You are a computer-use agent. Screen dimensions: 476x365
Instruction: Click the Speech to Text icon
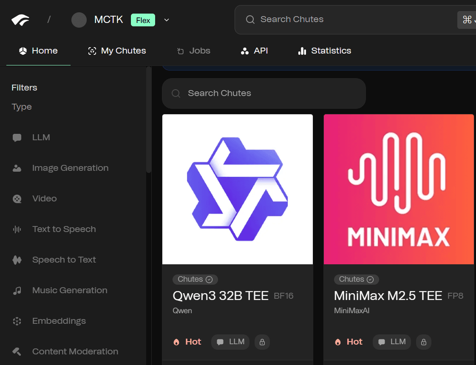[17, 260]
